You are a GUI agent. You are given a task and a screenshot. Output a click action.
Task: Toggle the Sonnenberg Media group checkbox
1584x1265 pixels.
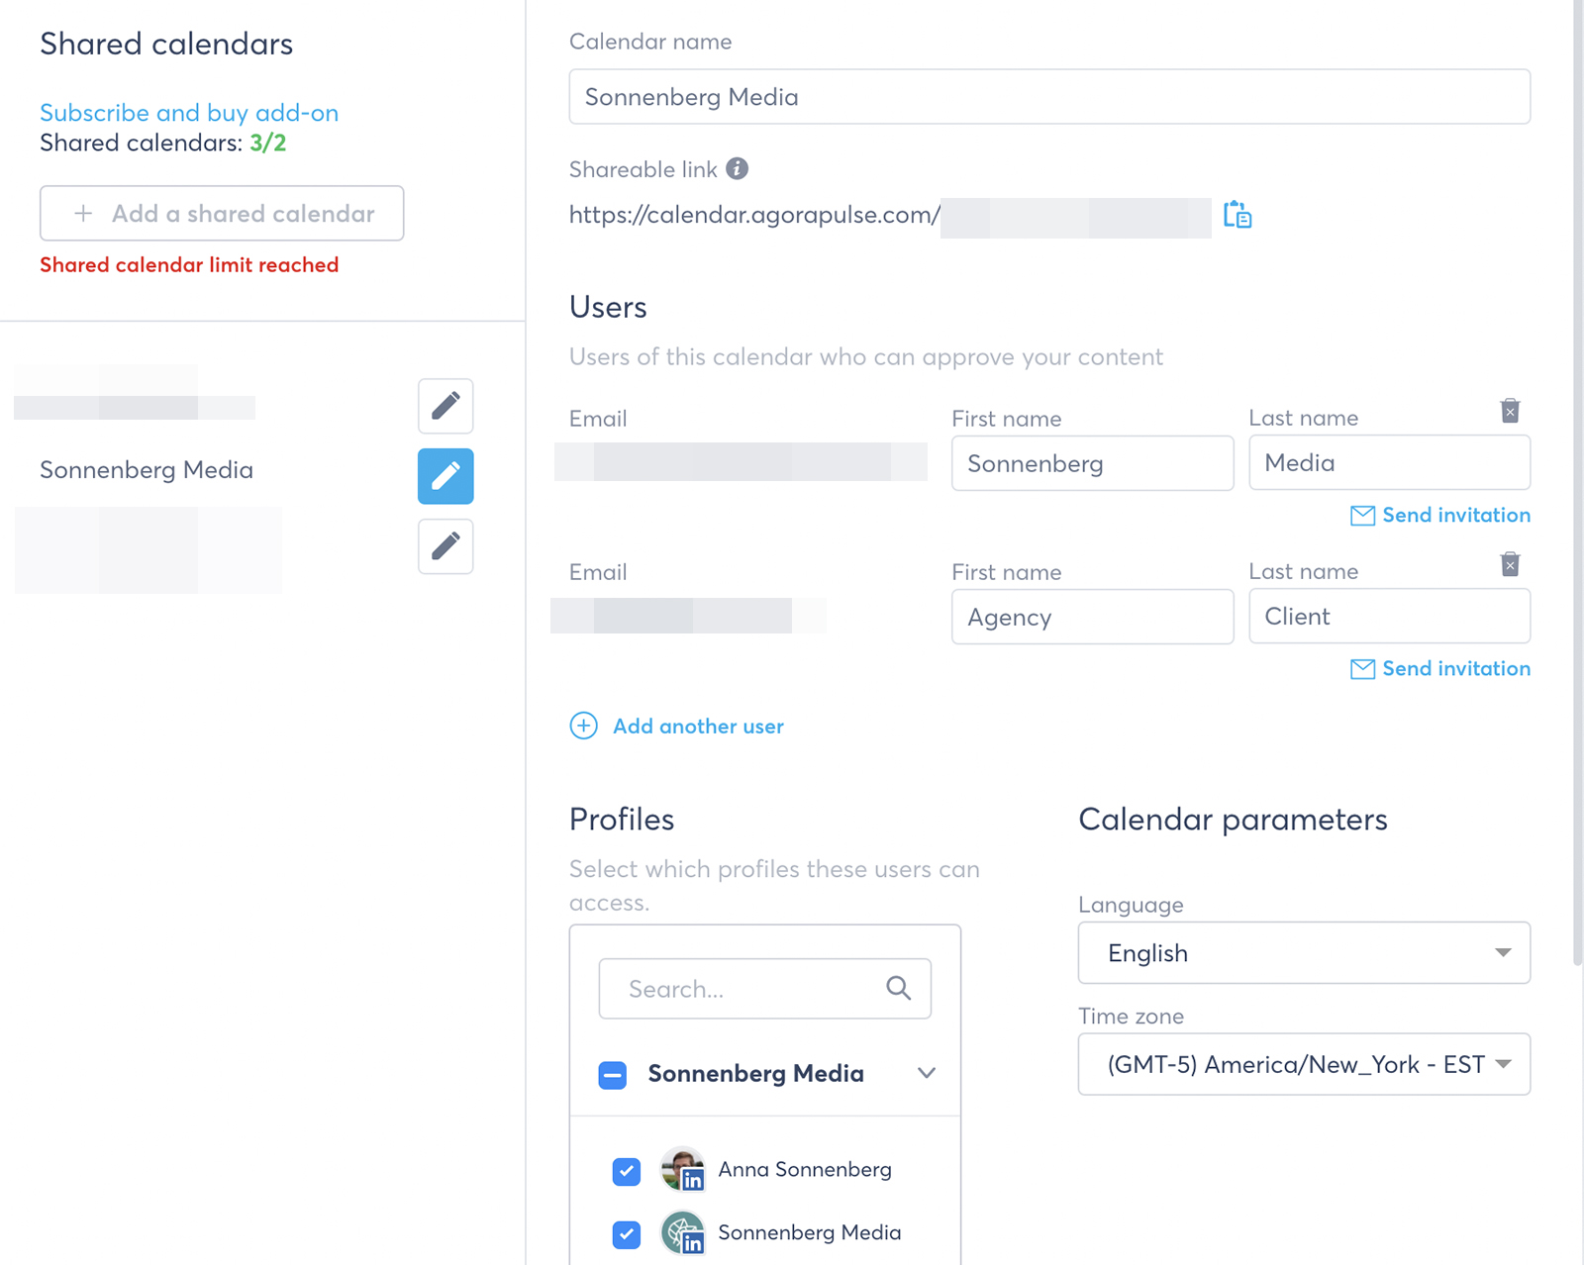[613, 1075]
